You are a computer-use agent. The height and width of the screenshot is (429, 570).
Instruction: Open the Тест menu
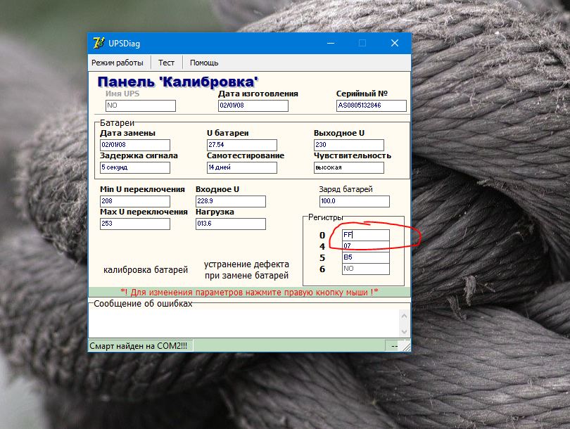(166, 63)
